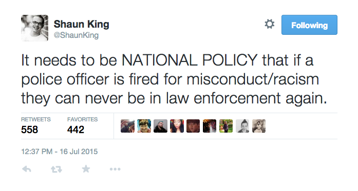Select the fourth avatar of dark-haired woman
Viewport: 358px width, 191px height.
177,126
